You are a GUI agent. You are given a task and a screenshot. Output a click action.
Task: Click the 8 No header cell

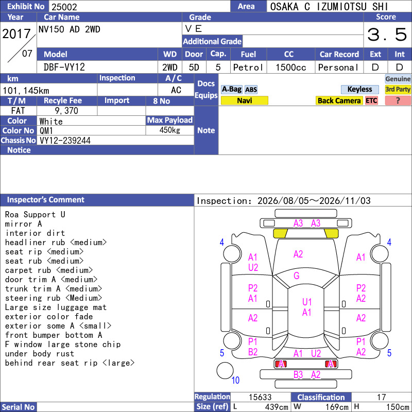(x=170, y=101)
